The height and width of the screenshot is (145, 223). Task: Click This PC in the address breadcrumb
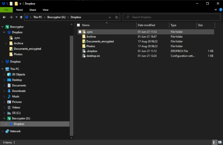(38, 17)
